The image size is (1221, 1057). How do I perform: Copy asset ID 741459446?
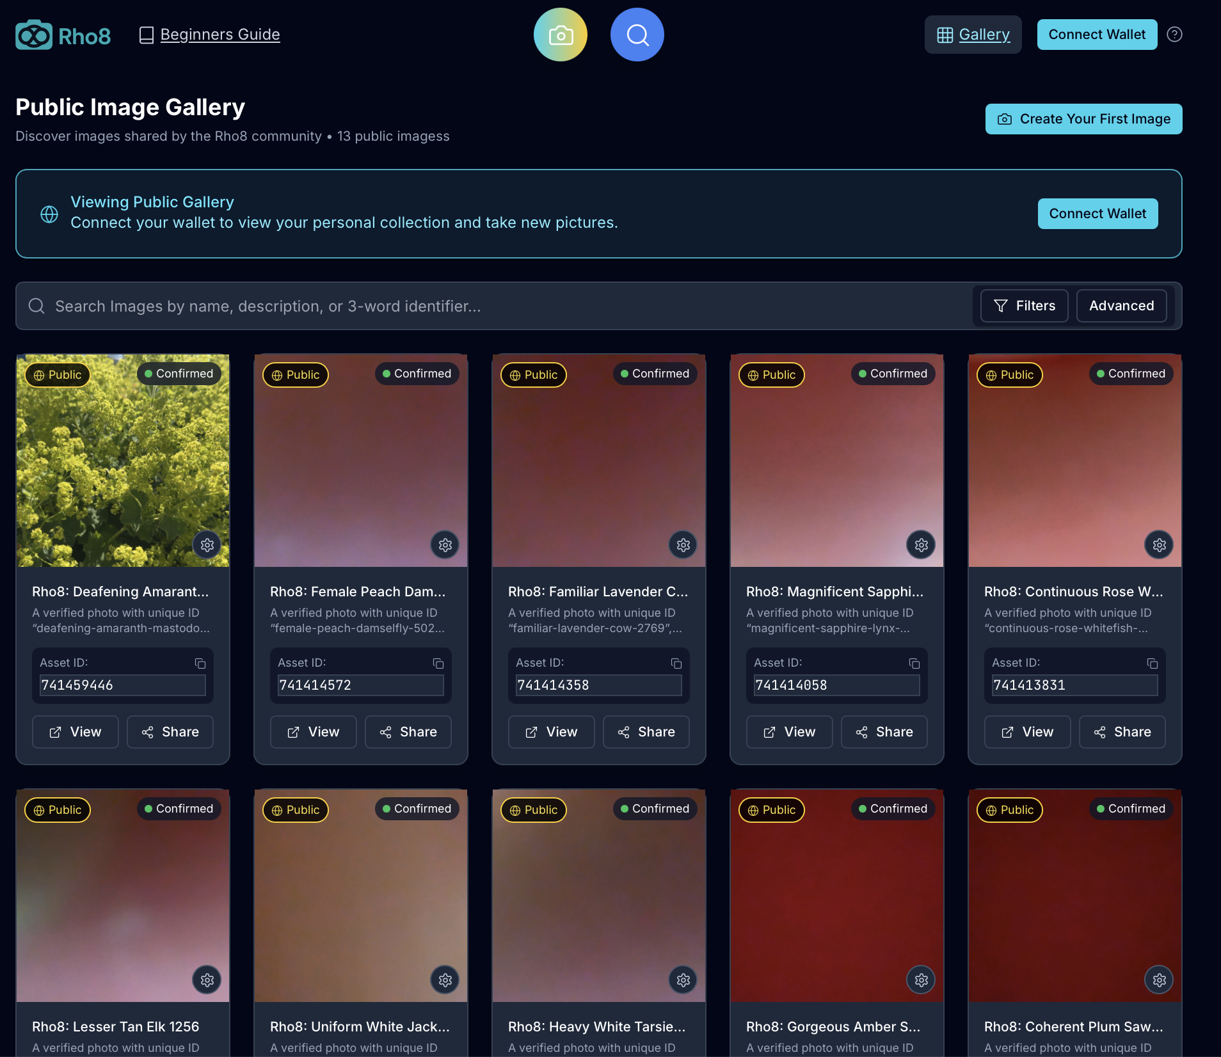200,664
